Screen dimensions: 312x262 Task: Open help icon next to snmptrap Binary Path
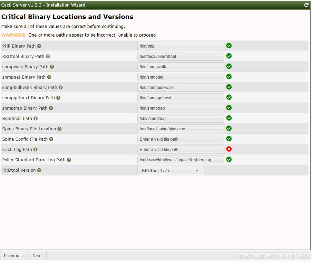point(51,108)
